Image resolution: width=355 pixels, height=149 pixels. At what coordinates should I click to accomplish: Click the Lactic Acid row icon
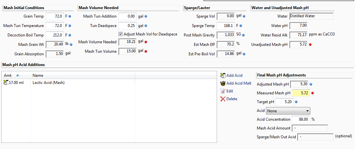pos(6,83)
